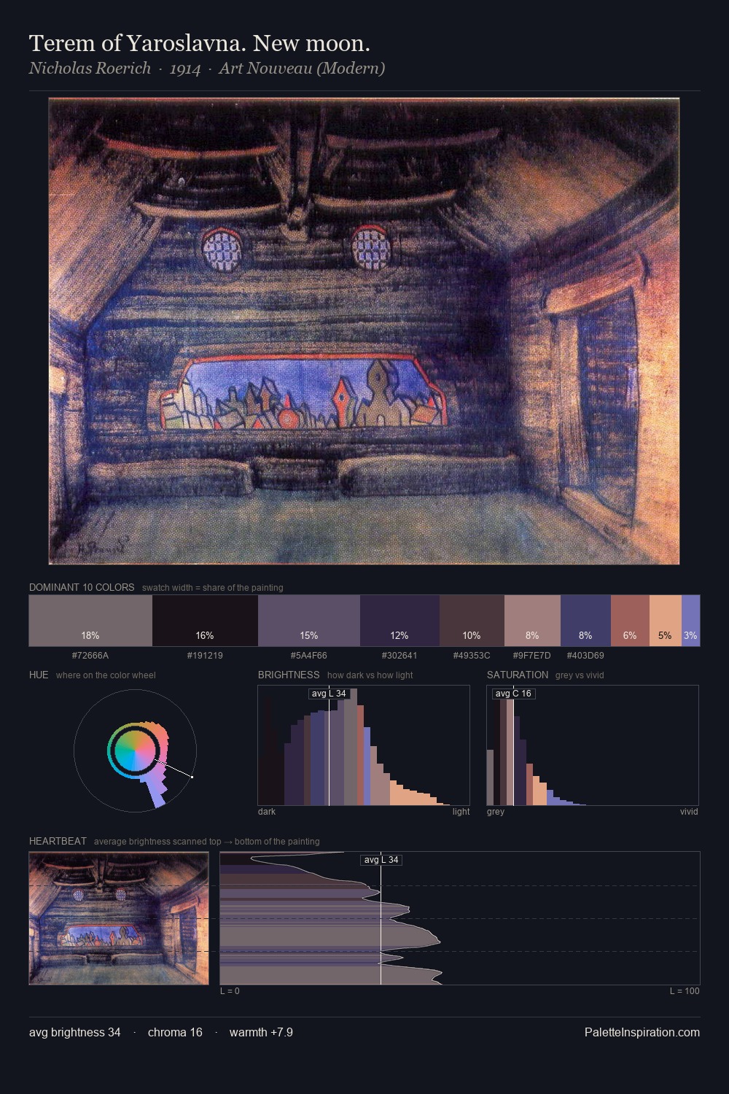Image resolution: width=729 pixels, height=1094 pixels.
Task: Select the 12% dark violet swatch #302641
Action: (x=399, y=621)
